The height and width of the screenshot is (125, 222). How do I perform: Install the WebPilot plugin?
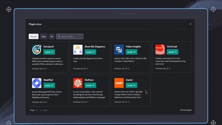tap(49, 85)
